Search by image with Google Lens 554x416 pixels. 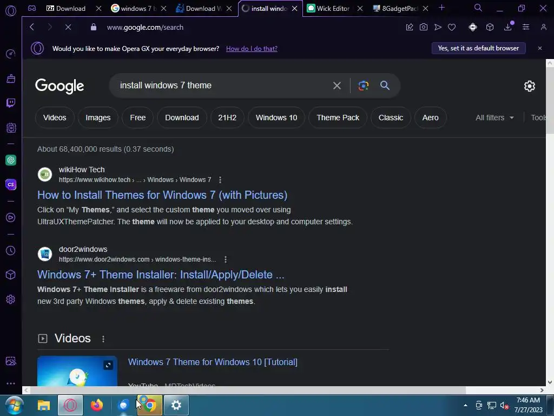pyautogui.click(x=363, y=85)
